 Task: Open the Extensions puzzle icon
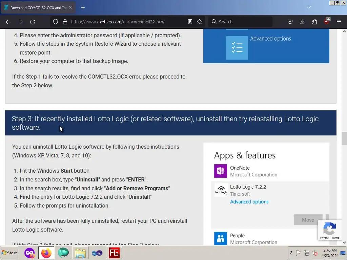click(314, 22)
